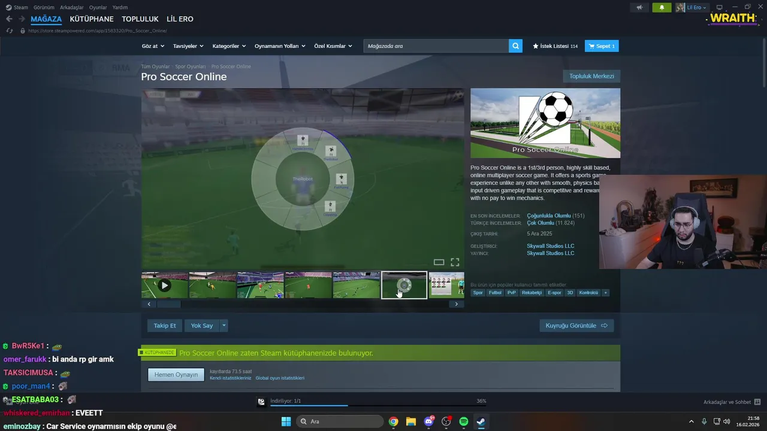
Task: Open Google Chrome from taskbar
Action: tap(393, 421)
